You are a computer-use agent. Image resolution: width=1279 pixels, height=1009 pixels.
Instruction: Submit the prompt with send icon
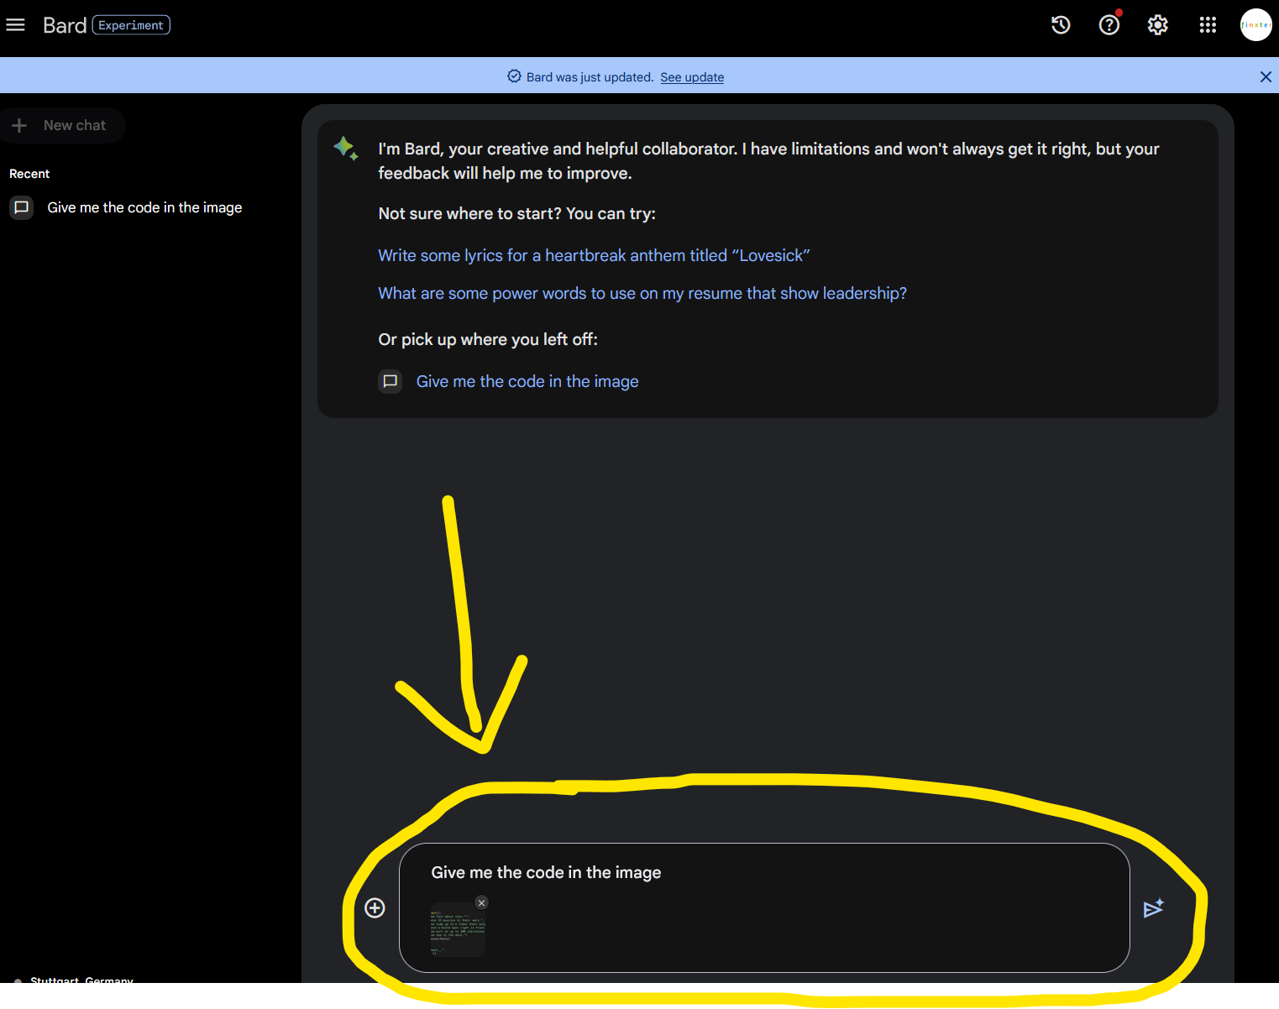(x=1153, y=908)
